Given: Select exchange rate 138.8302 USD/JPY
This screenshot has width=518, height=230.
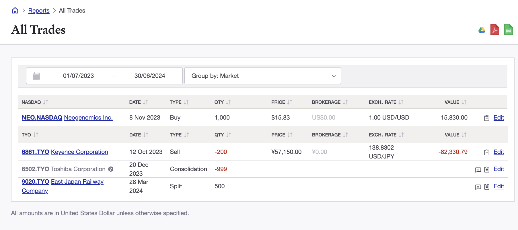Looking at the screenshot, I should [381, 152].
